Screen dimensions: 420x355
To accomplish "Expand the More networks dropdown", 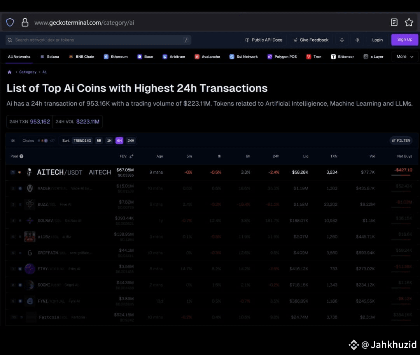I will 405,57.
